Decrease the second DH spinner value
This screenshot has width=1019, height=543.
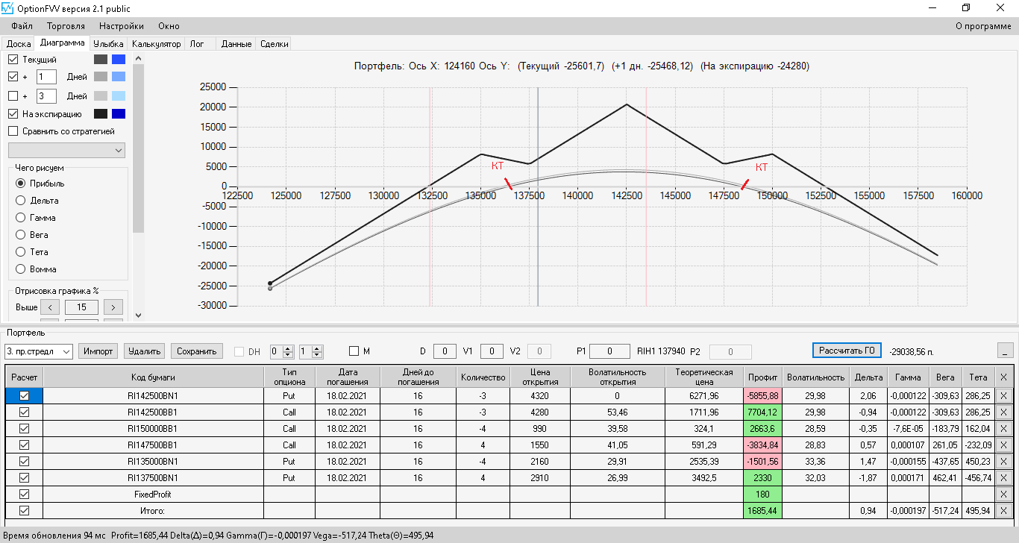318,354
